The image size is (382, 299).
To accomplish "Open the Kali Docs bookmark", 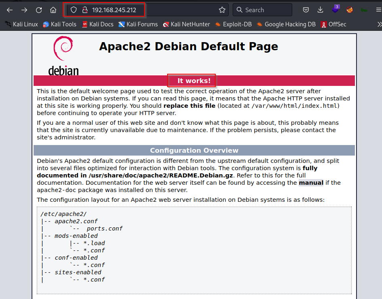I will point(98,24).
